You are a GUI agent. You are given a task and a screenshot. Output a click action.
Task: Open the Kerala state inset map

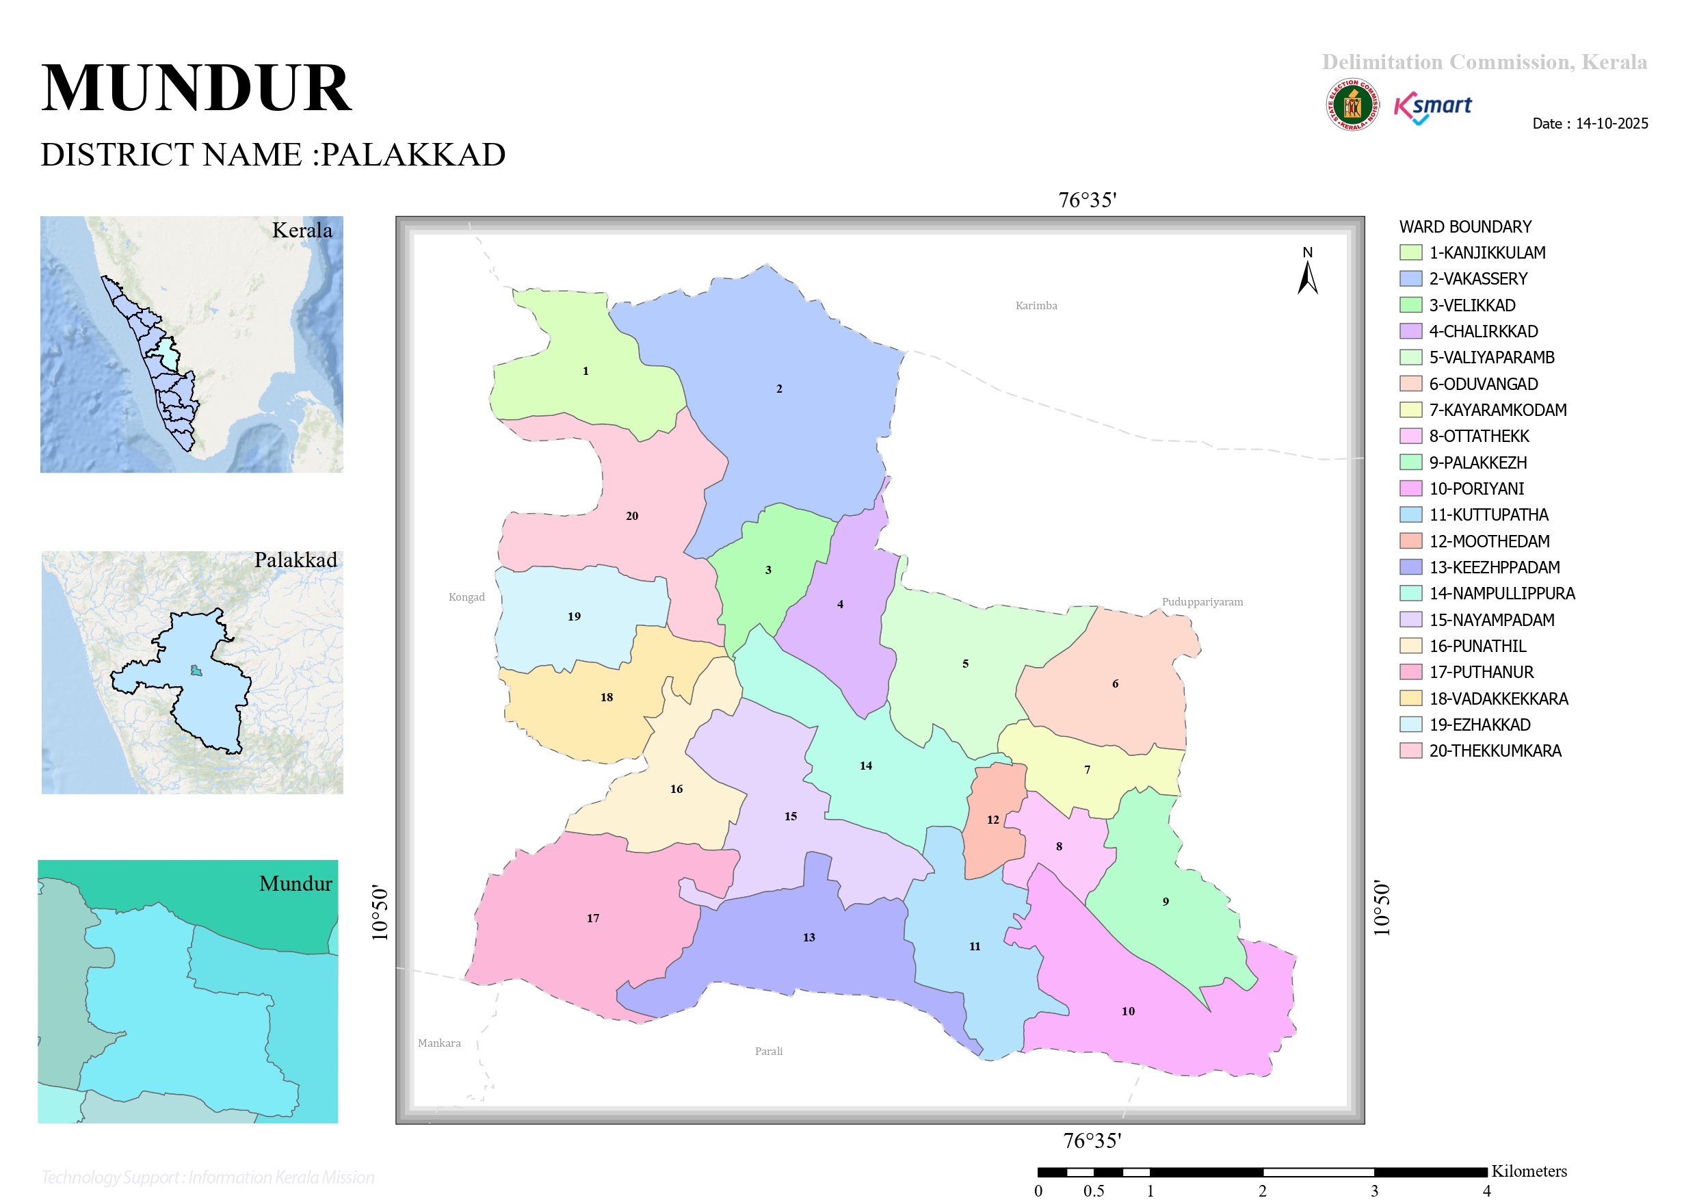click(192, 344)
